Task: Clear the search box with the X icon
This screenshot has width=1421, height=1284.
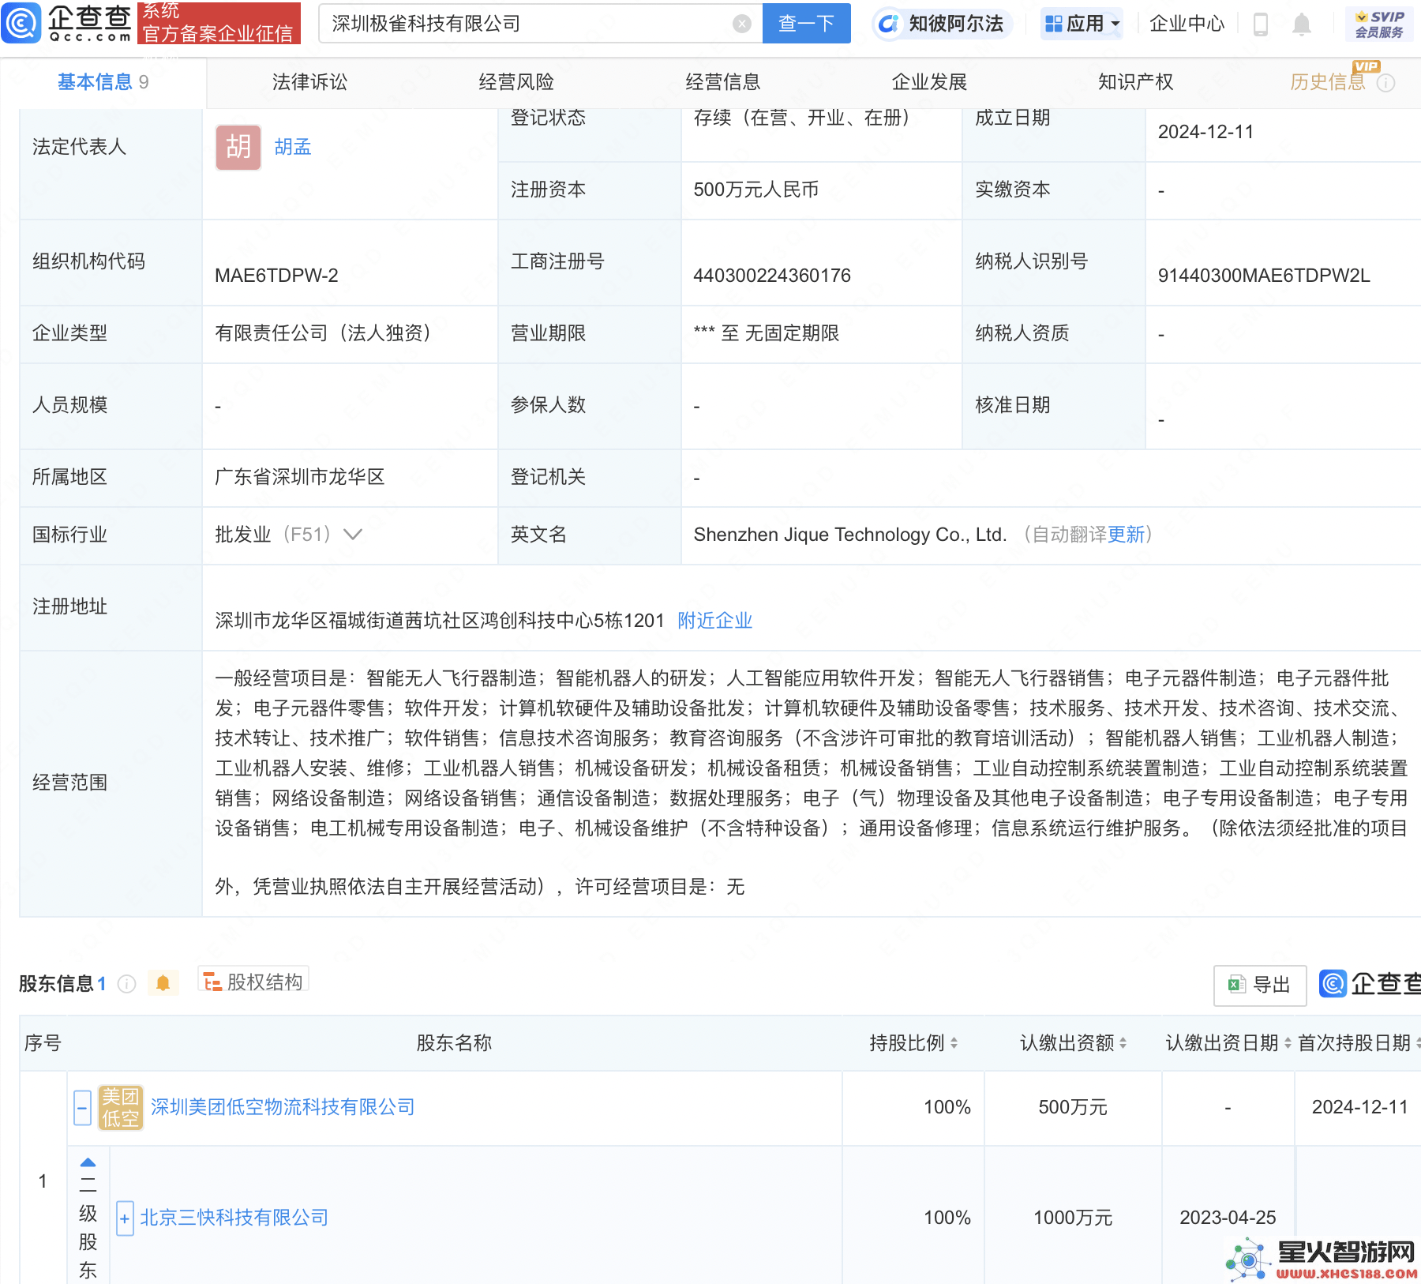Action: 741,24
